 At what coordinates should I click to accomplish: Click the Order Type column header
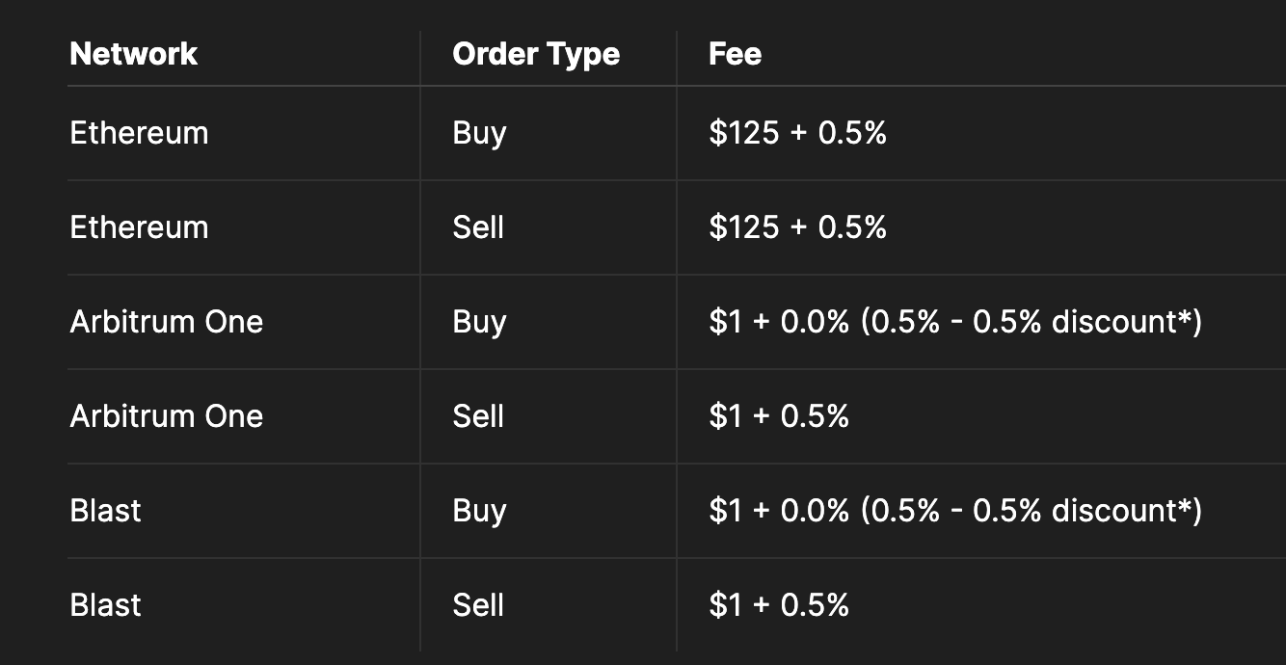535,54
